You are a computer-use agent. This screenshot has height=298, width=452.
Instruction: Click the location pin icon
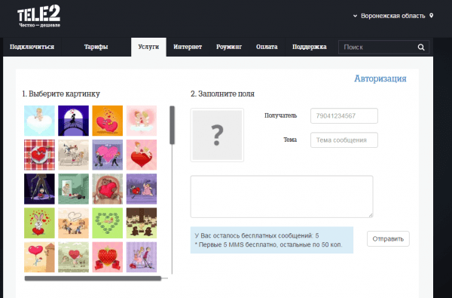431,15
